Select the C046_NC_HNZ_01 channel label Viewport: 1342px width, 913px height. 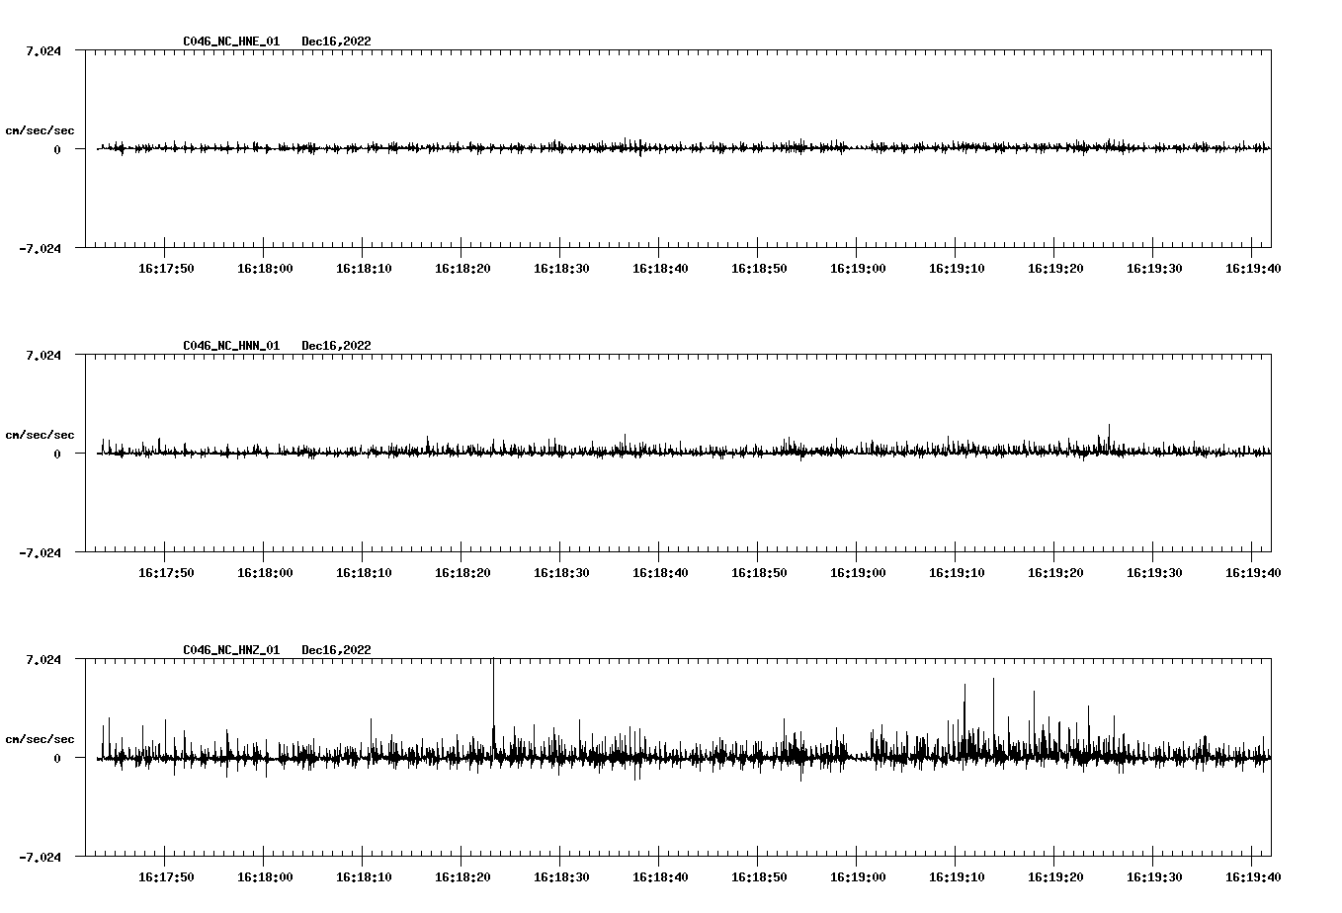pos(229,650)
